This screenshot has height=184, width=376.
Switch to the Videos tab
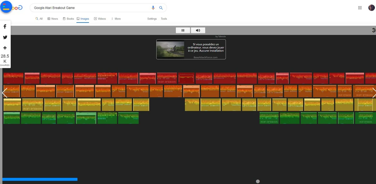pos(100,19)
